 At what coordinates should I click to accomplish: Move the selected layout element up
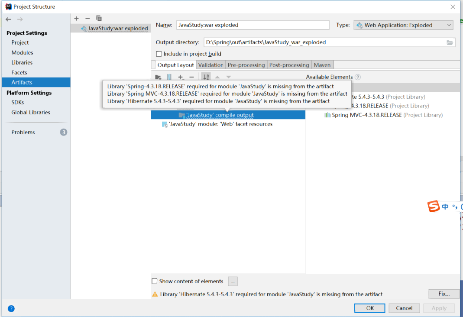[x=217, y=78]
